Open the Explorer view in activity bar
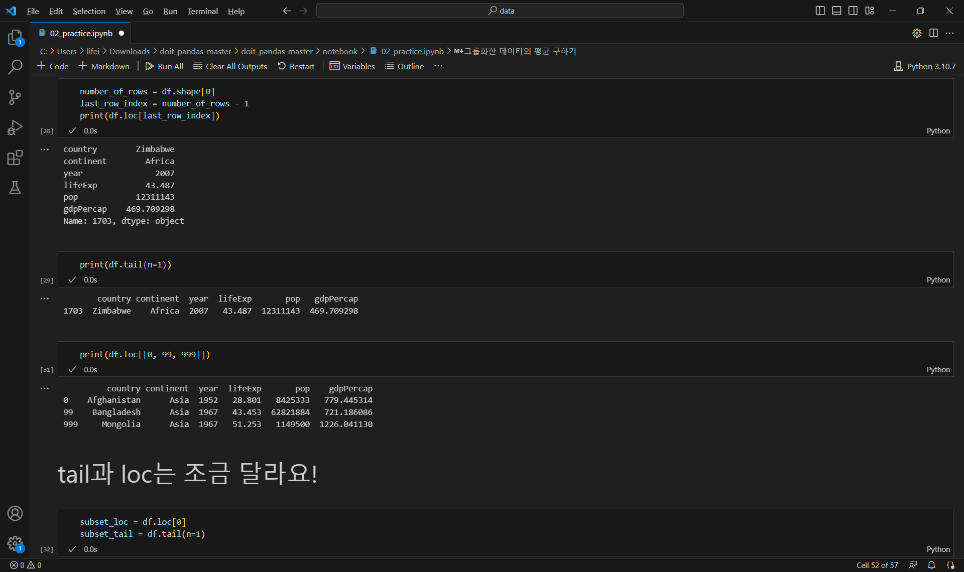 pyautogui.click(x=15, y=38)
